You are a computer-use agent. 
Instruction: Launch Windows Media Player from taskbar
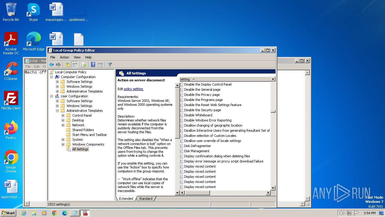click(44, 213)
